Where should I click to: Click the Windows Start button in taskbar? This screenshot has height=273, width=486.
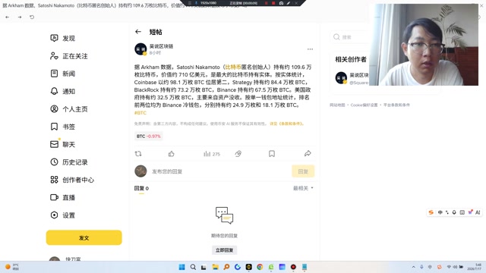[182, 267]
